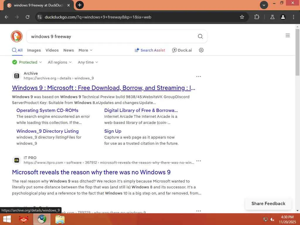This screenshot has width=300, height=225.
Task: Switch to the News tab
Action: (x=69, y=50)
